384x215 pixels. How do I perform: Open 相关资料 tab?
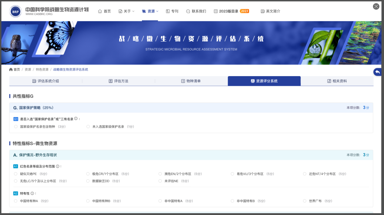tap(337, 81)
